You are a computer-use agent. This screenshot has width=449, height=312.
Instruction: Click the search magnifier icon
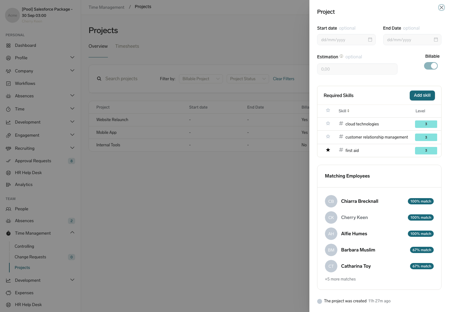point(99,79)
